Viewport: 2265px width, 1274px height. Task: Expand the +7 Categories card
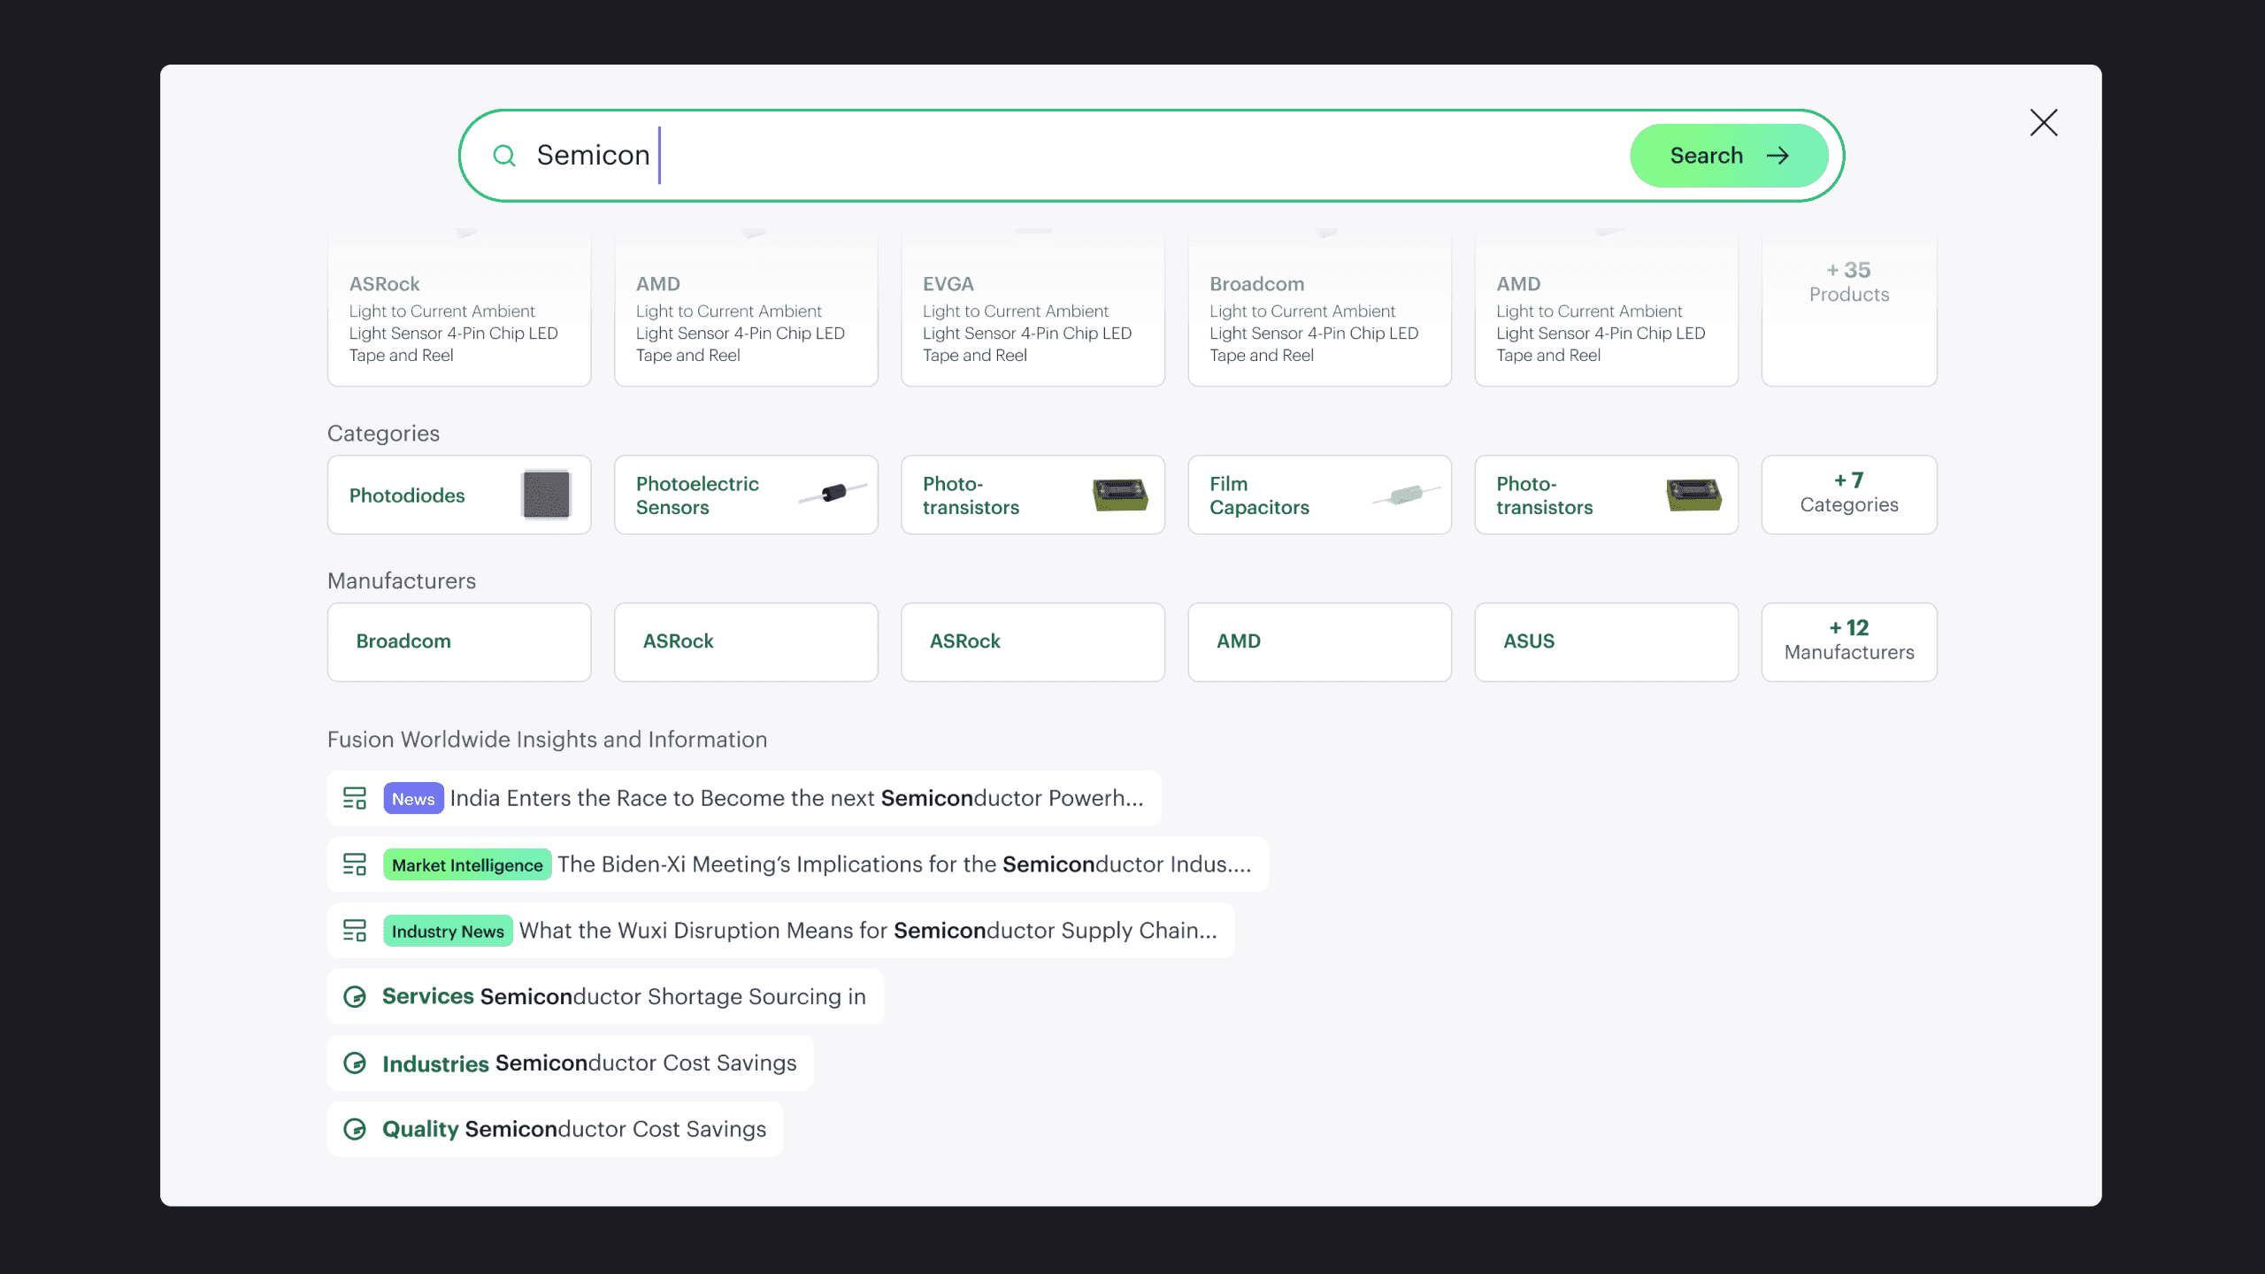pyautogui.click(x=1848, y=495)
